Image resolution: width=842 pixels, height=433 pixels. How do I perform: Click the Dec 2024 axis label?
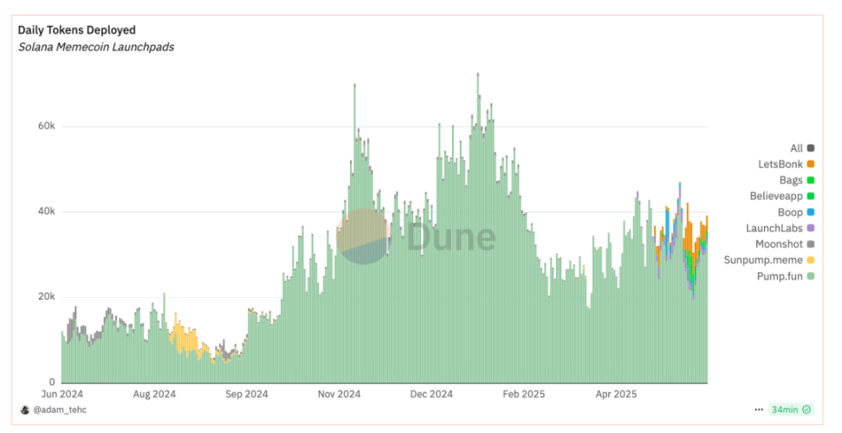(x=431, y=394)
